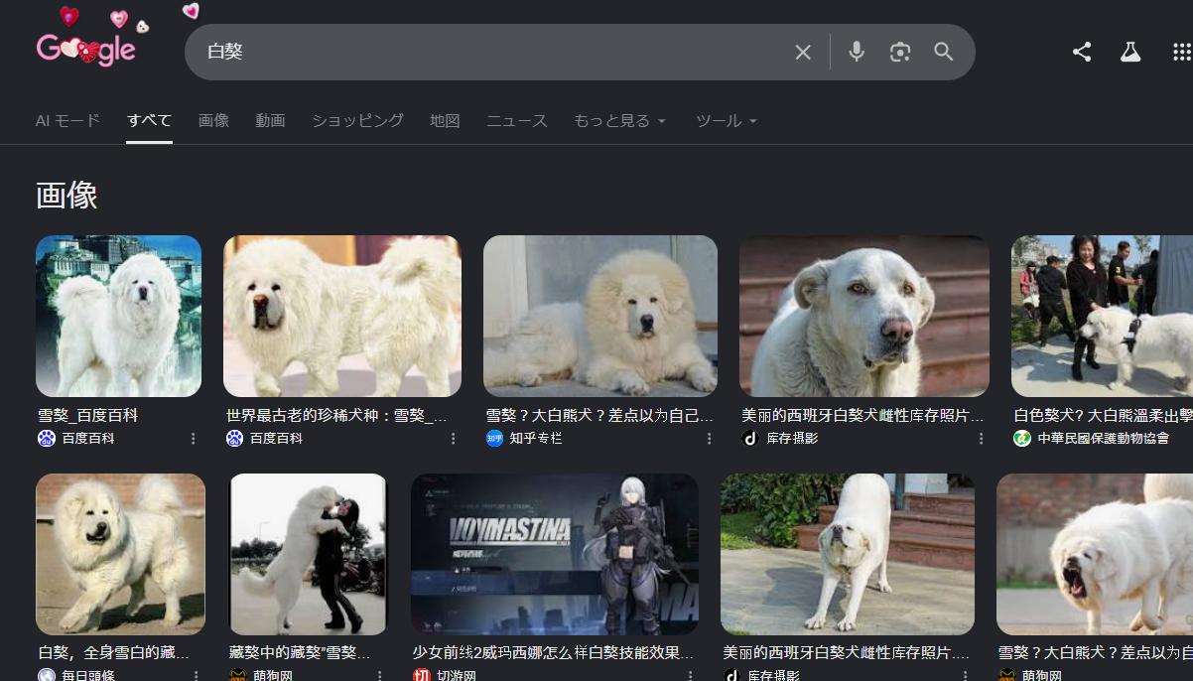This screenshot has height=681, width=1193.
Task: Switch to the 画像 tab
Action: pos(213,121)
